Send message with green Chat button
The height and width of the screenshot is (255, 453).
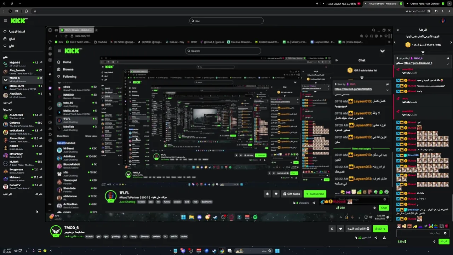pos(443,242)
